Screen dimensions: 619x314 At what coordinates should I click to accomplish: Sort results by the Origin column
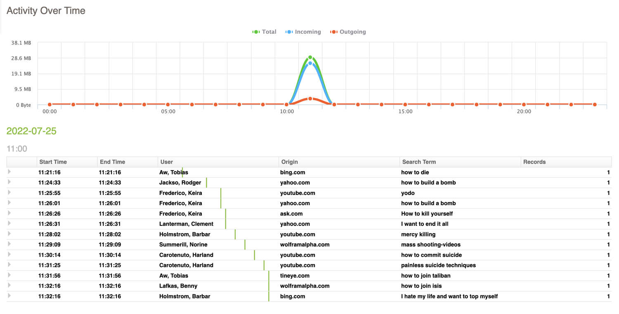click(x=290, y=162)
